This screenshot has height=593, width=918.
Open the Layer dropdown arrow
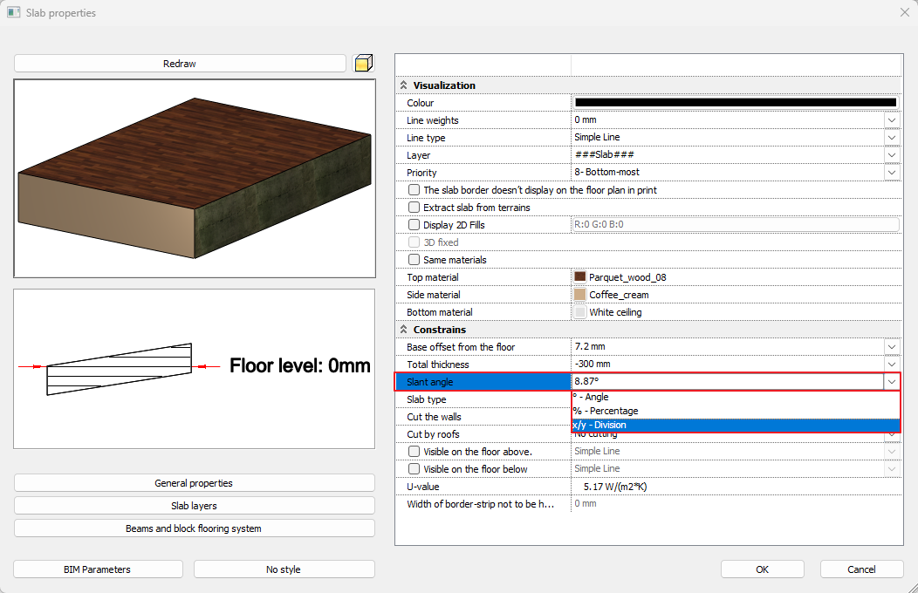(x=892, y=155)
